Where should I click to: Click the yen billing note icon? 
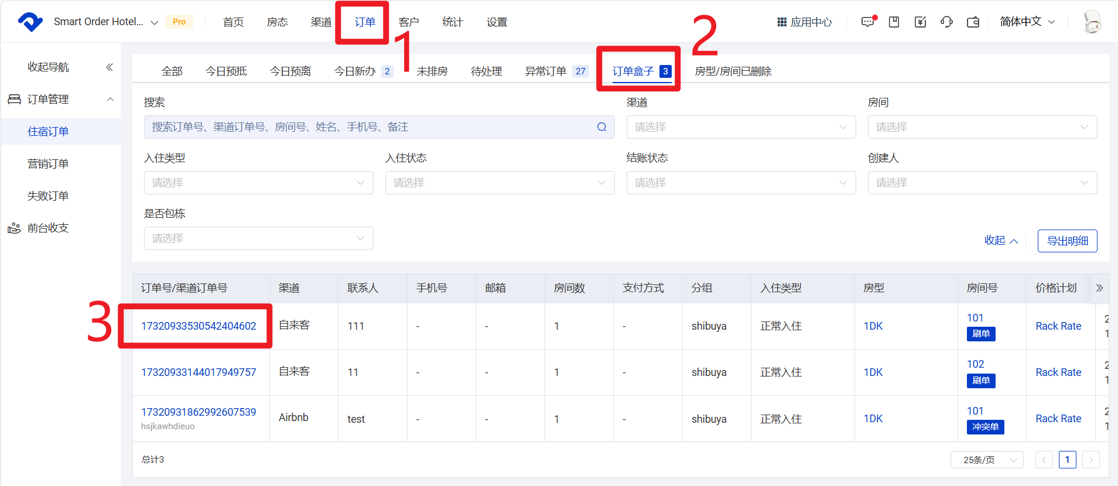tap(920, 22)
